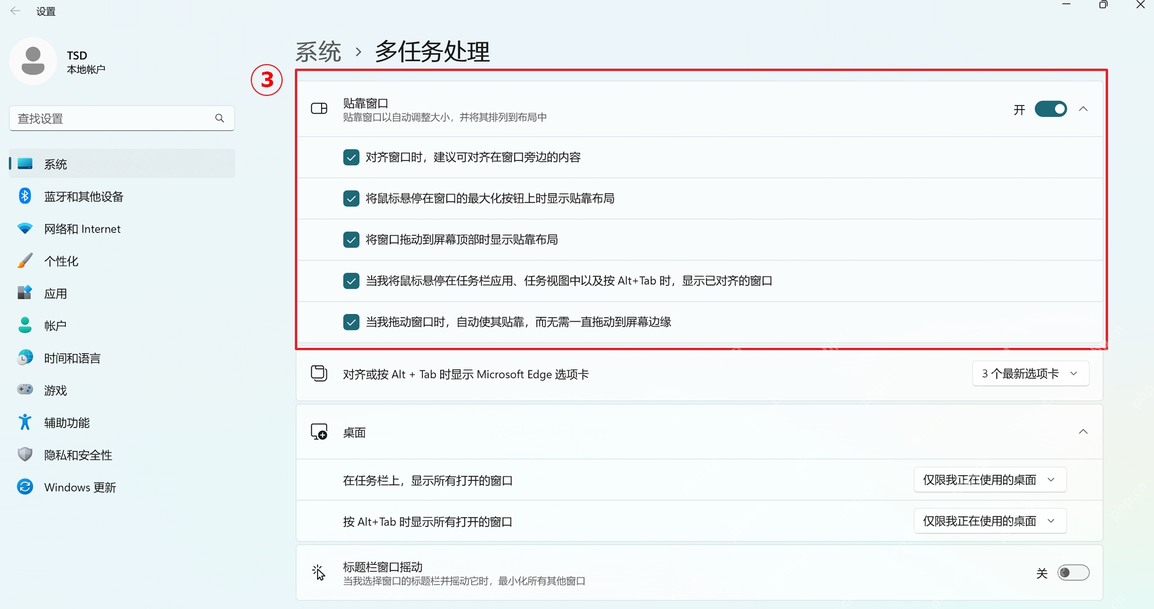Navigate to 时间和语言
1154x609 pixels.
click(122, 358)
